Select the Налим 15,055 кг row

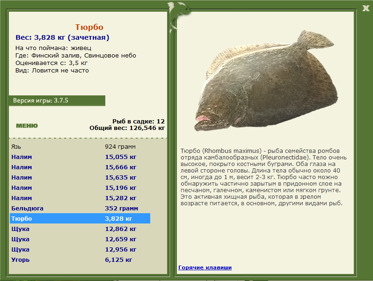(80, 157)
